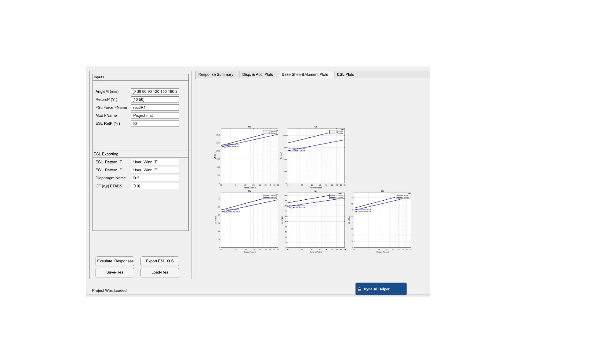611x343 pixels.
Task: Switch to Disp. & Acc. Plots tab
Action: [x=257, y=74]
